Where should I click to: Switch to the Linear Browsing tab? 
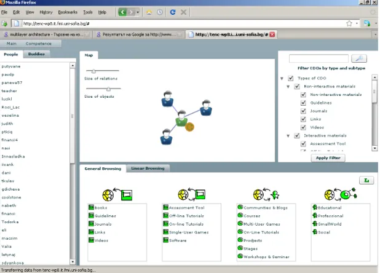click(148, 168)
